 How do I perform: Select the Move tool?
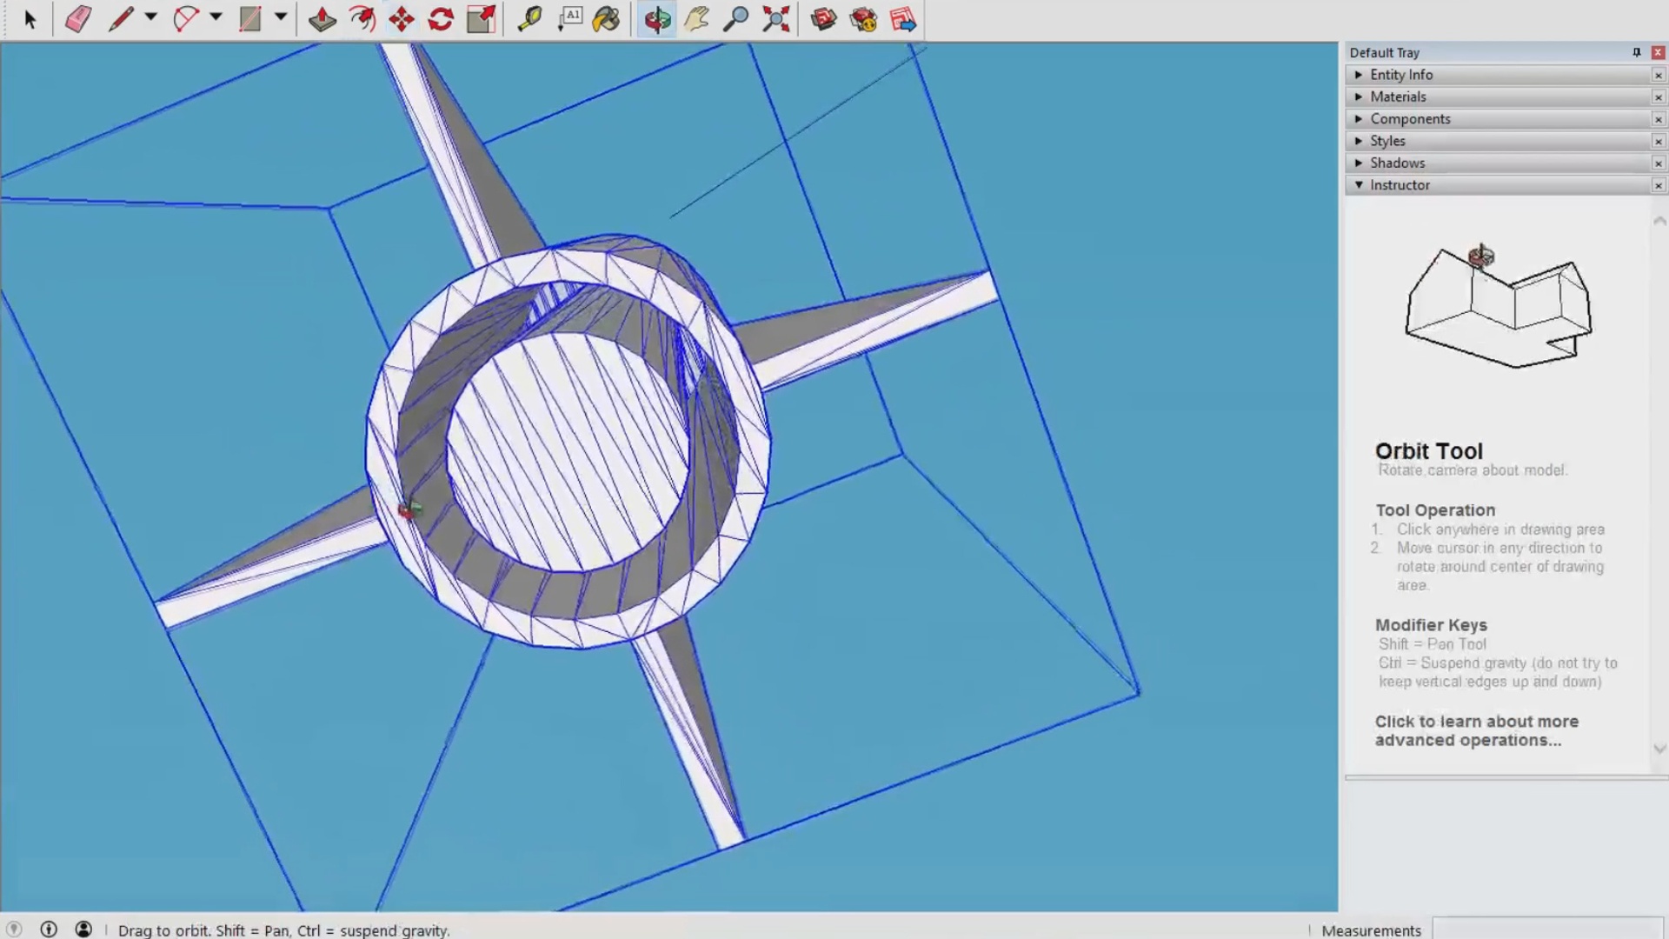pos(402,19)
